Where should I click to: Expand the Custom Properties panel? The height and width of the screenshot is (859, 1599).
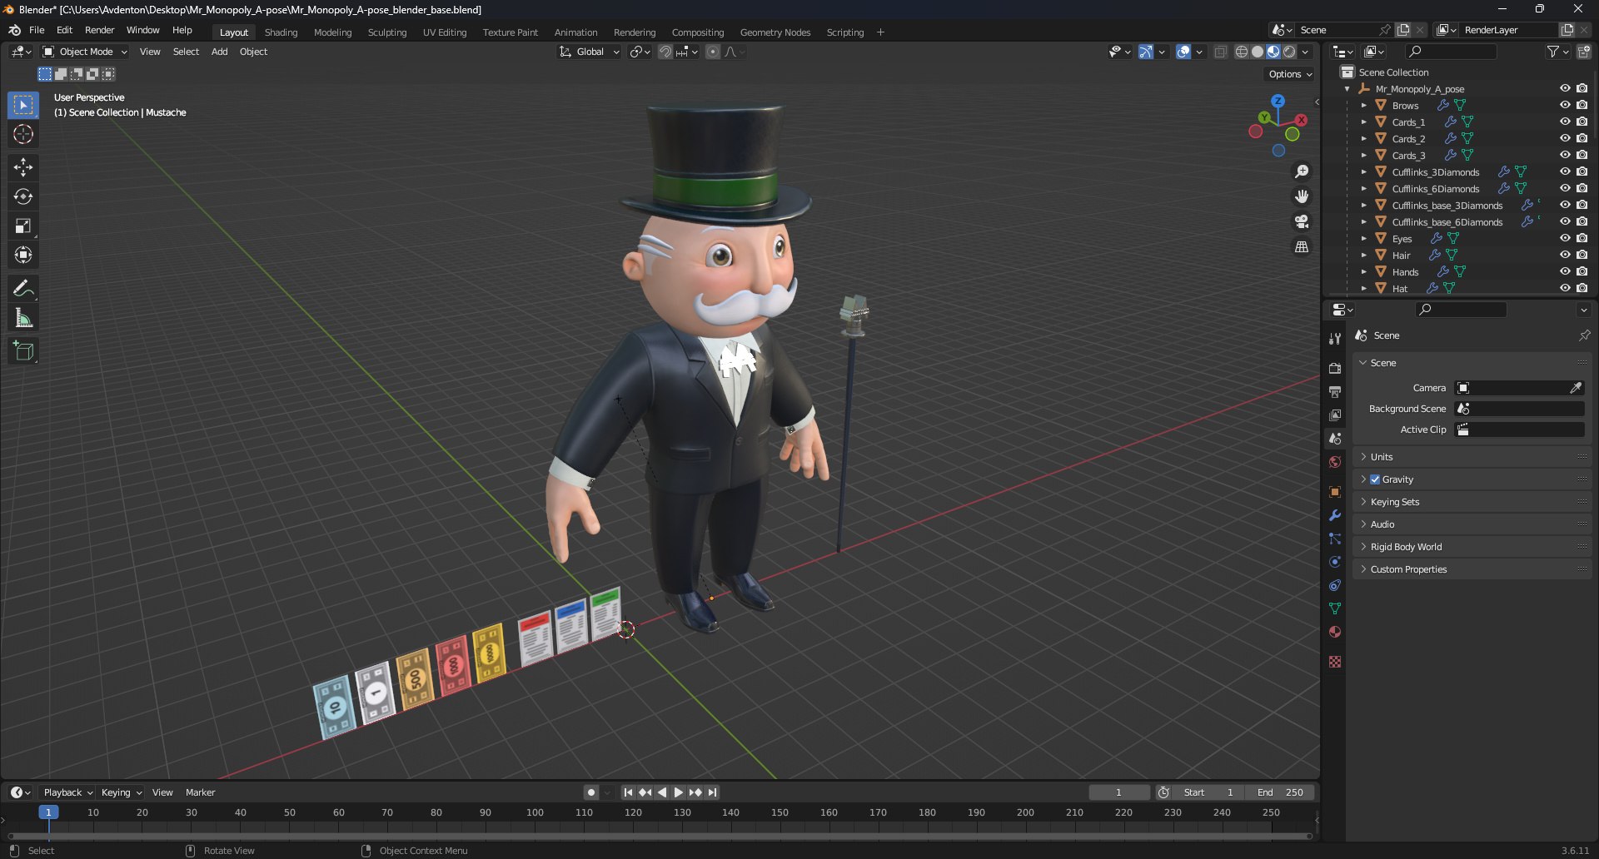pos(1472,569)
